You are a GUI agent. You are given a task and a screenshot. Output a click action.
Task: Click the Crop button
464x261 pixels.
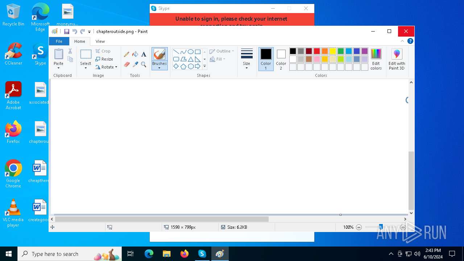103,51
